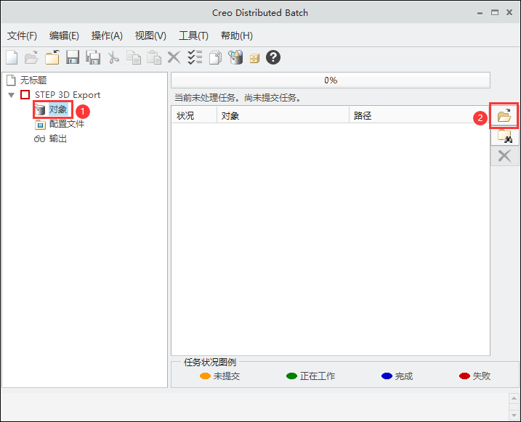
Task: Open the 文件(F) menu
Action: point(22,36)
